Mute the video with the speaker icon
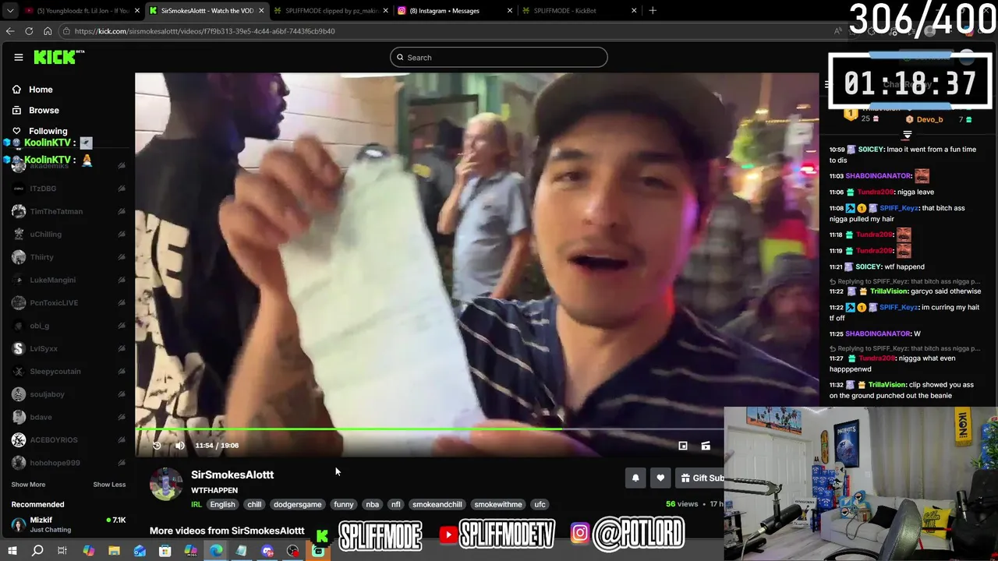This screenshot has width=998, height=561. click(180, 446)
